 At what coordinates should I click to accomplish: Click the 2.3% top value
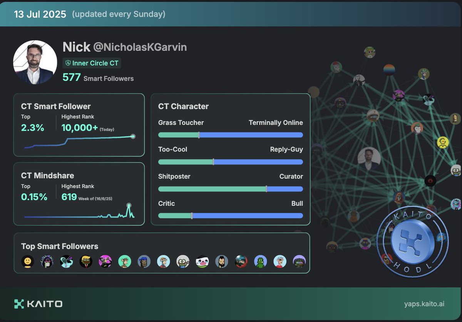coord(33,128)
